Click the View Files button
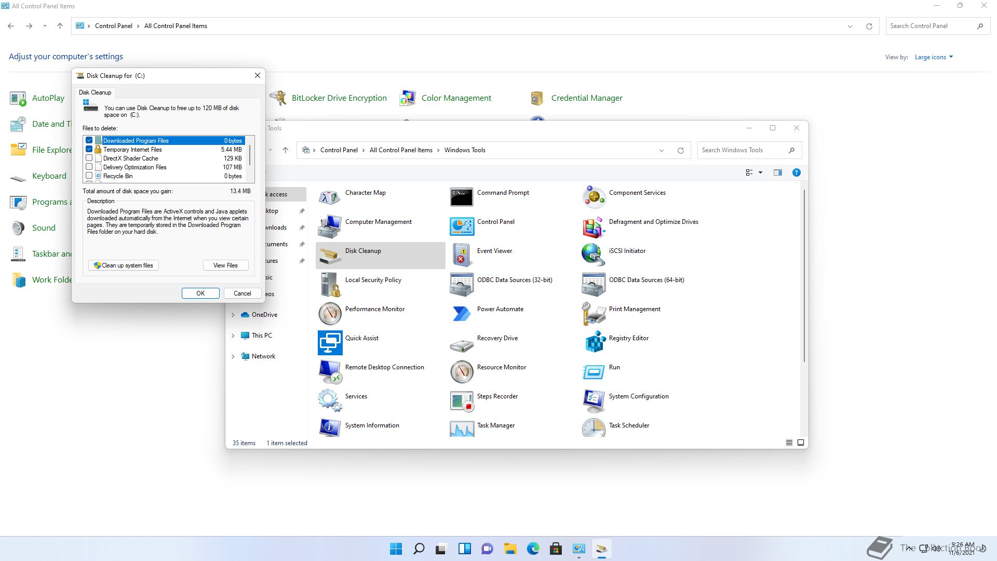The width and height of the screenshot is (997, 561). point(225,265)
